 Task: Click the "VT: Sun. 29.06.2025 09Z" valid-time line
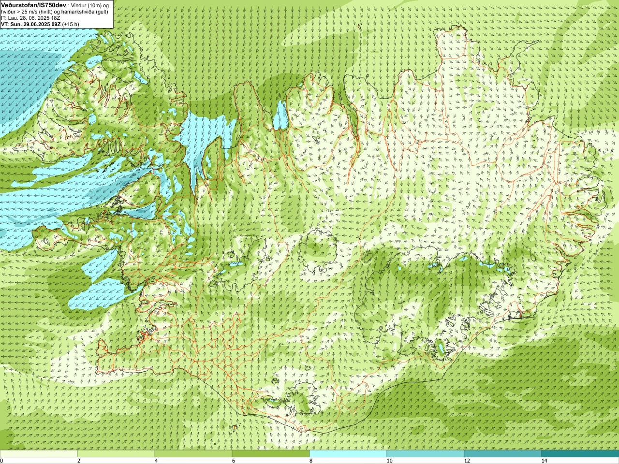[x=30, y=24]
